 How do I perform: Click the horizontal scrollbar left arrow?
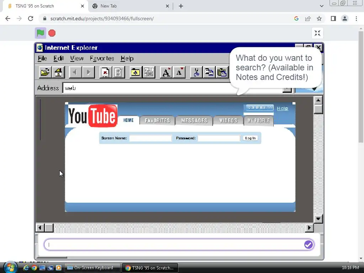(x=40, y=228)
